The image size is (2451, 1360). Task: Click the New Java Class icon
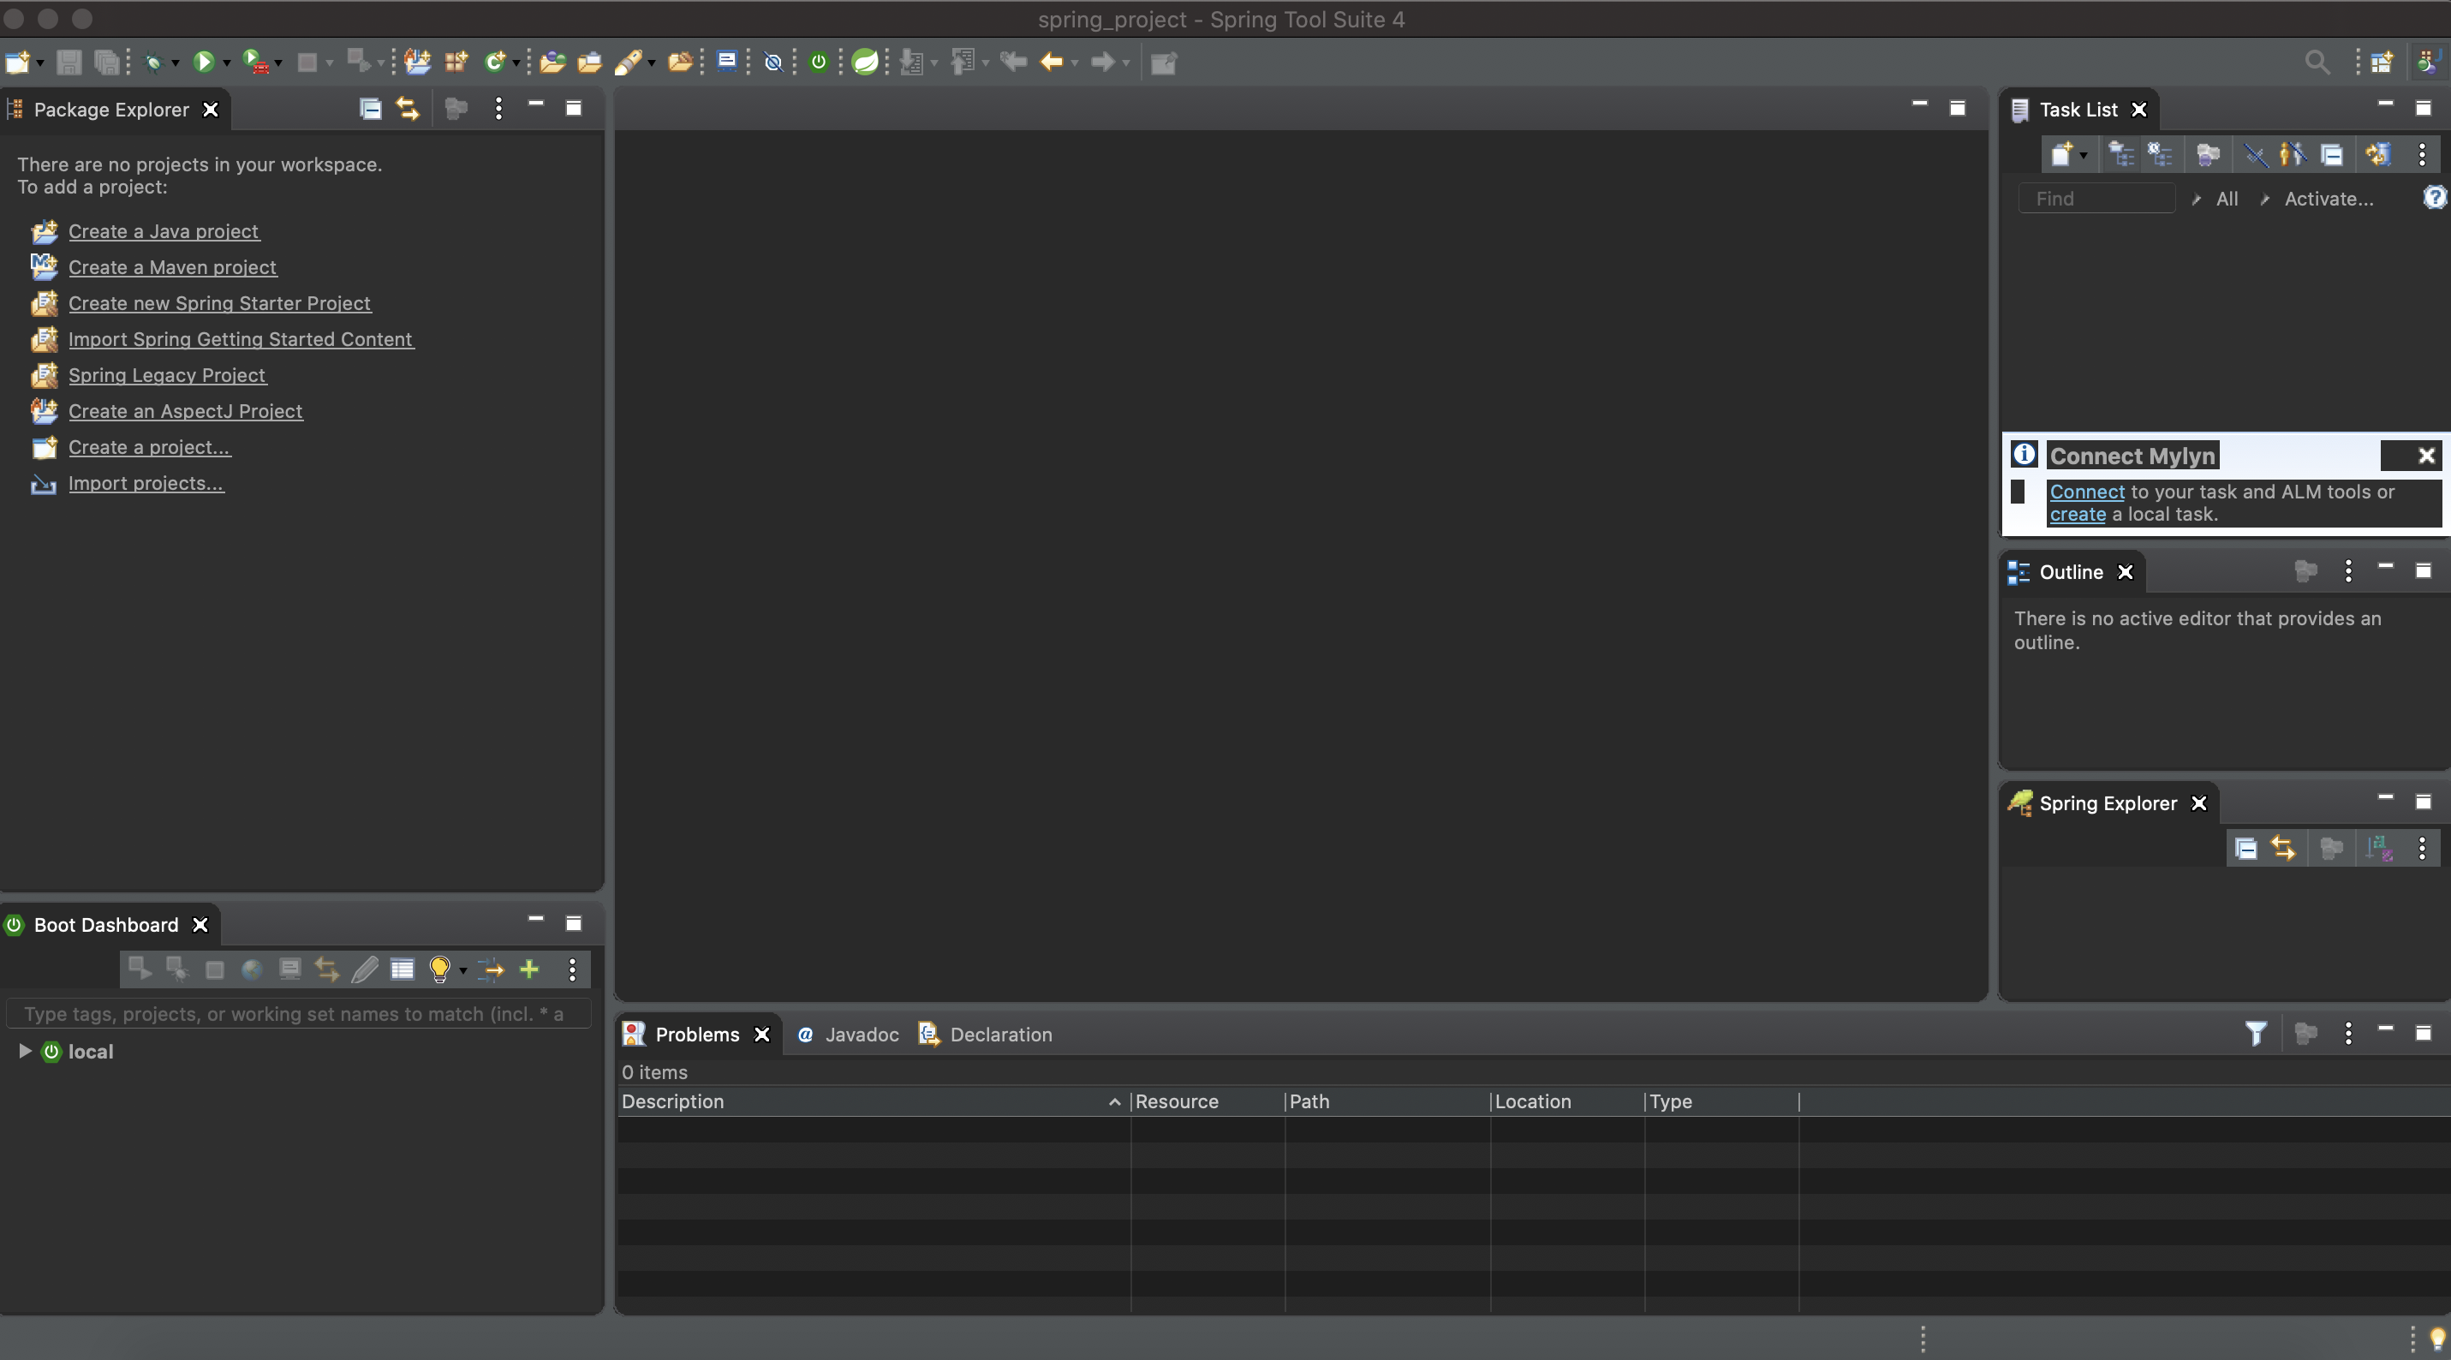[495, 63]
